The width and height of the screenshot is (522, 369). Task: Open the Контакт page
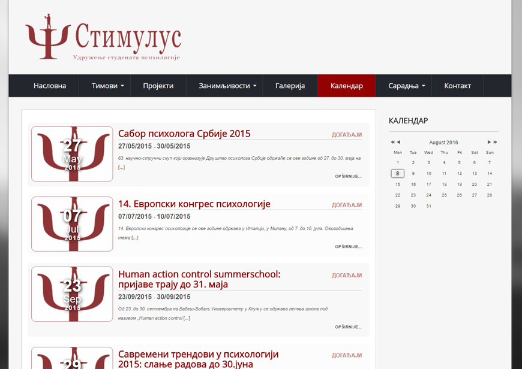click(457, 86)
